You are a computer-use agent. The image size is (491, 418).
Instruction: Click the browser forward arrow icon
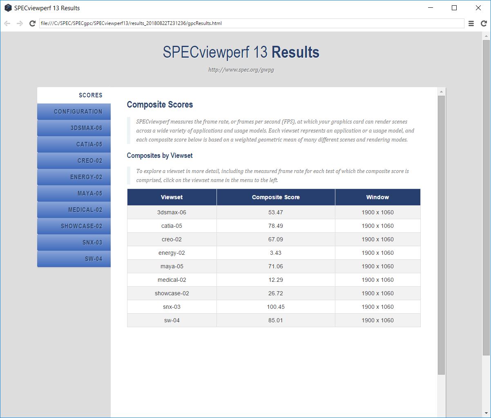click(x=20, y=24)
